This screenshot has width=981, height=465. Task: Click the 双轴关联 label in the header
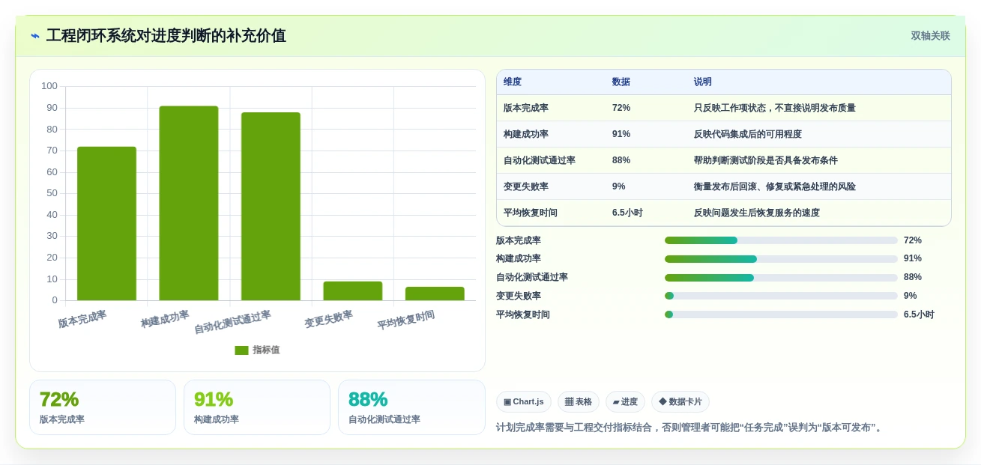point(930,36)
